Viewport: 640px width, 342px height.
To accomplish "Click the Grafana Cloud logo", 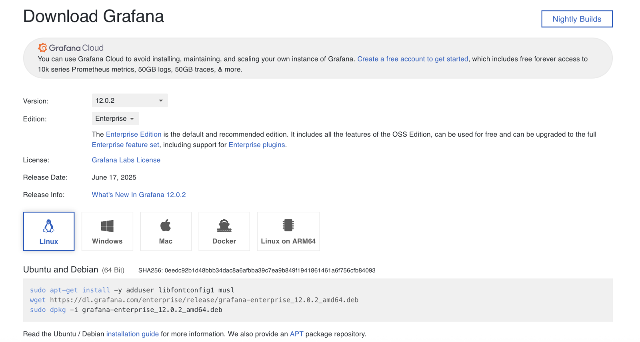I will (x=71, y=48).
